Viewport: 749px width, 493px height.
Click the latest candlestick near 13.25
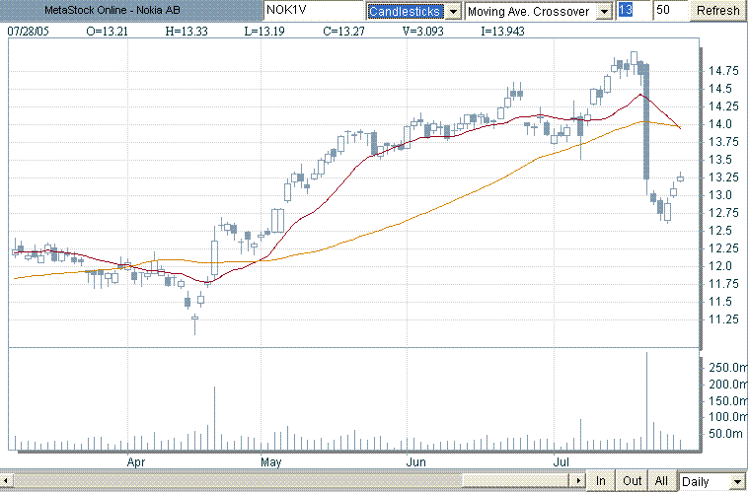(680, 178)
